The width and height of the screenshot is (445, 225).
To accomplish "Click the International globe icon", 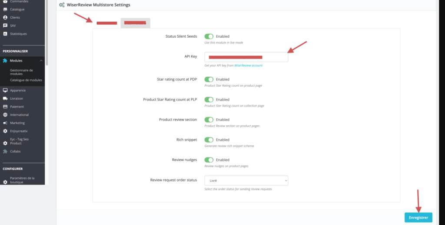I will click(5, 115).
